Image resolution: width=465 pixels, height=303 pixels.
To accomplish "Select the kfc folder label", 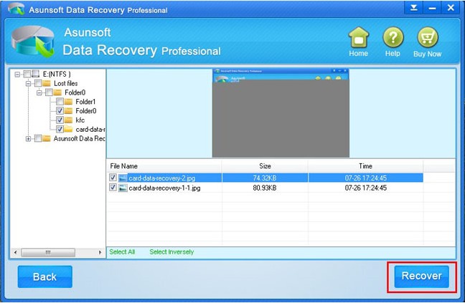I will tap(80, 120).
